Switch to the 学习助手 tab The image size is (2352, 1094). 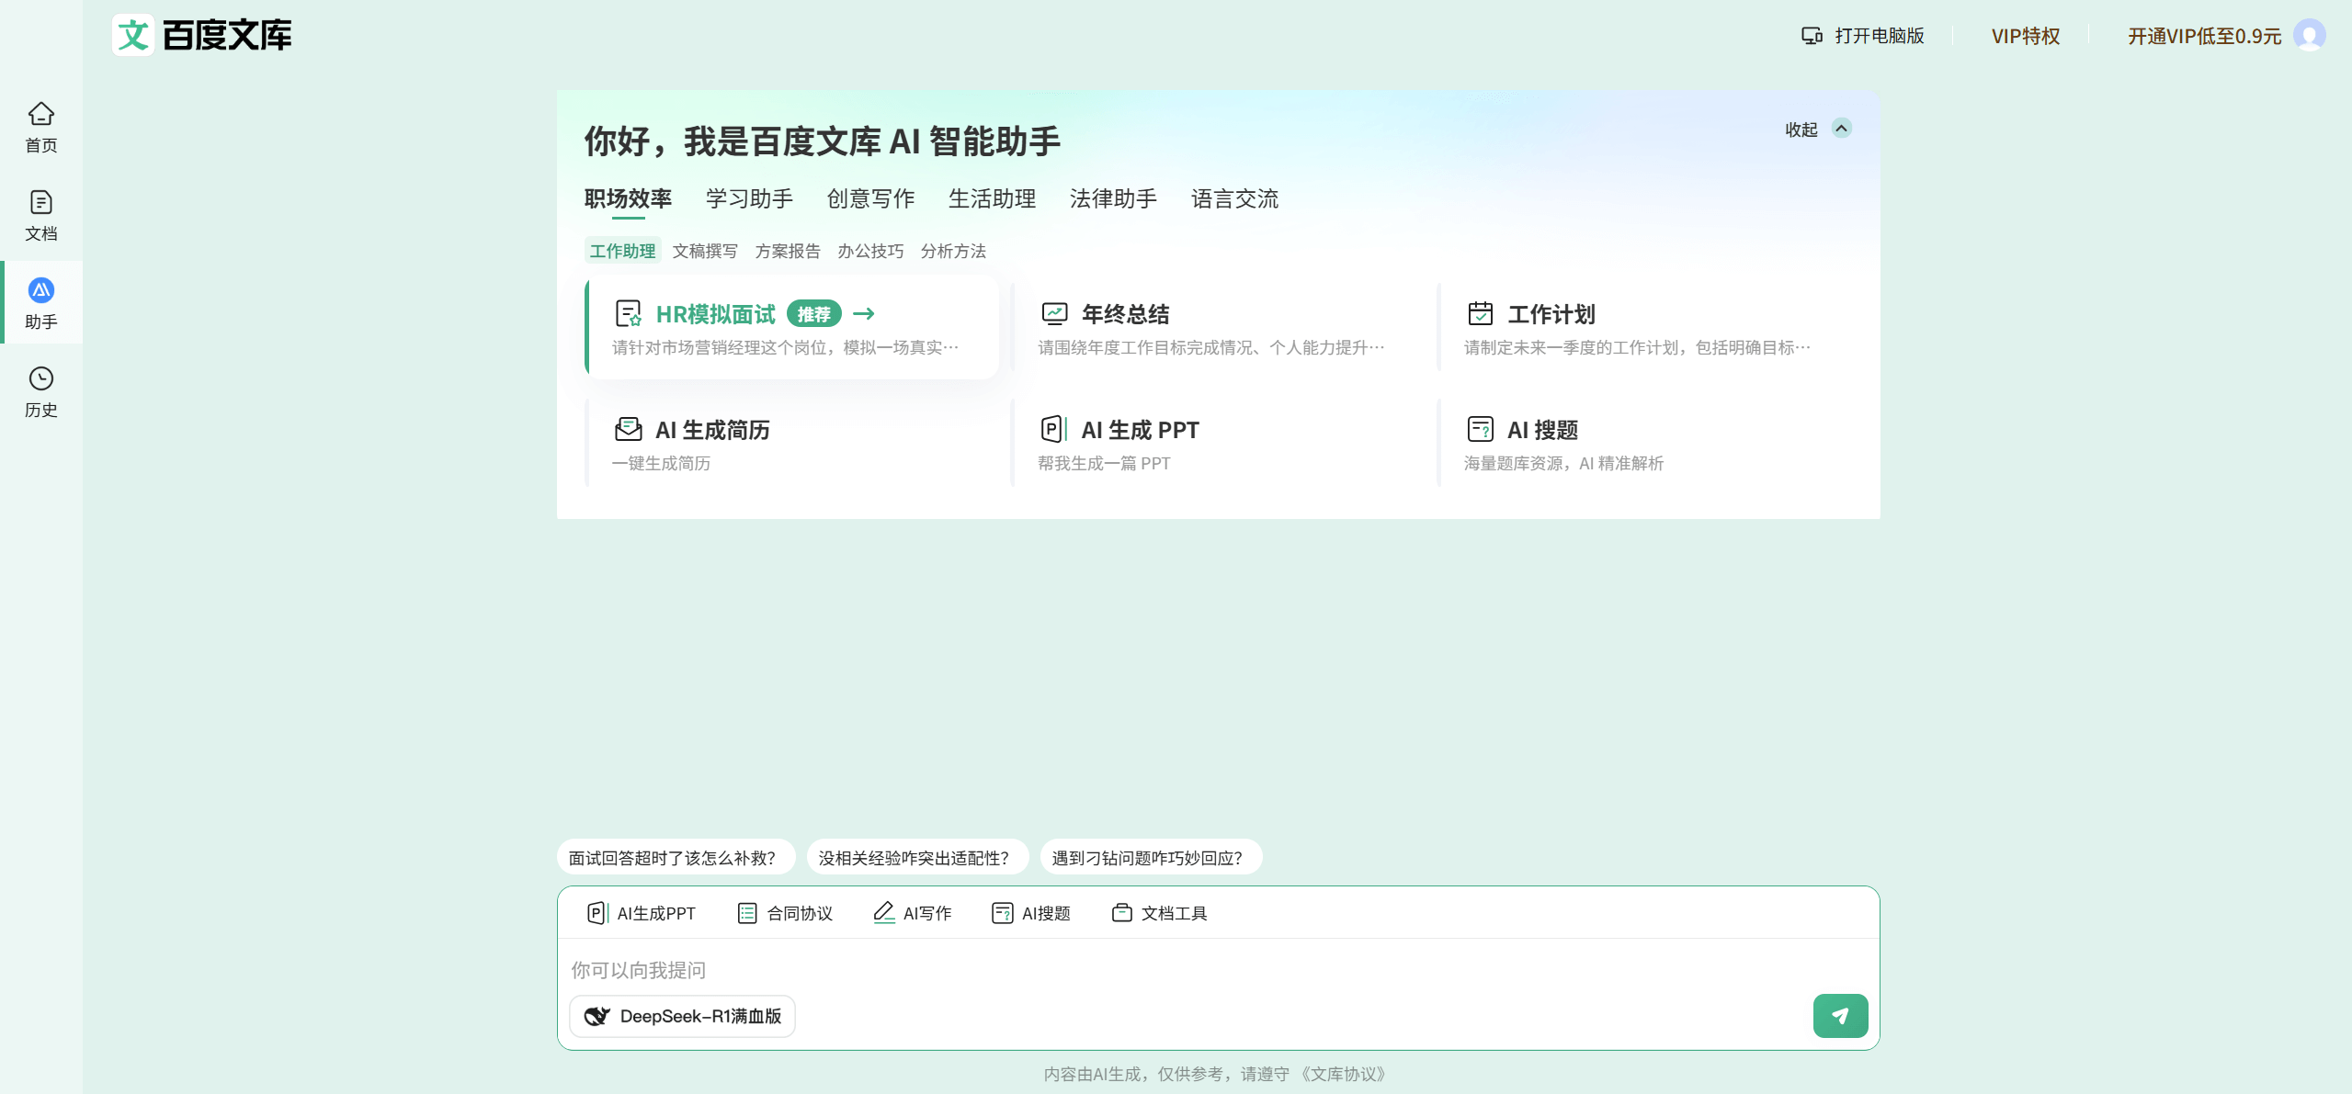pos(748,198)
